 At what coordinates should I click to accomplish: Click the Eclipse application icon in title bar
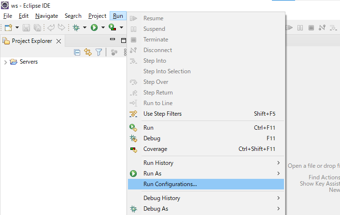point(5,5)
